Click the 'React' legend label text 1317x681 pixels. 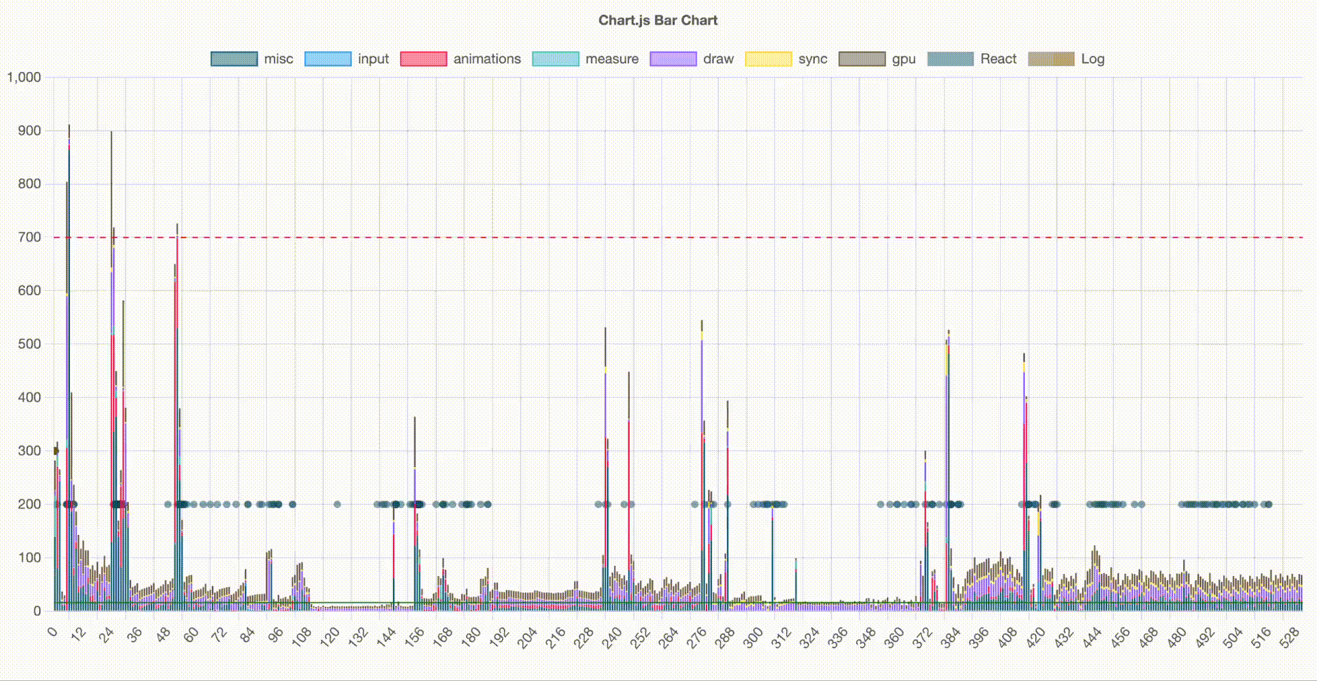point(998,59)
